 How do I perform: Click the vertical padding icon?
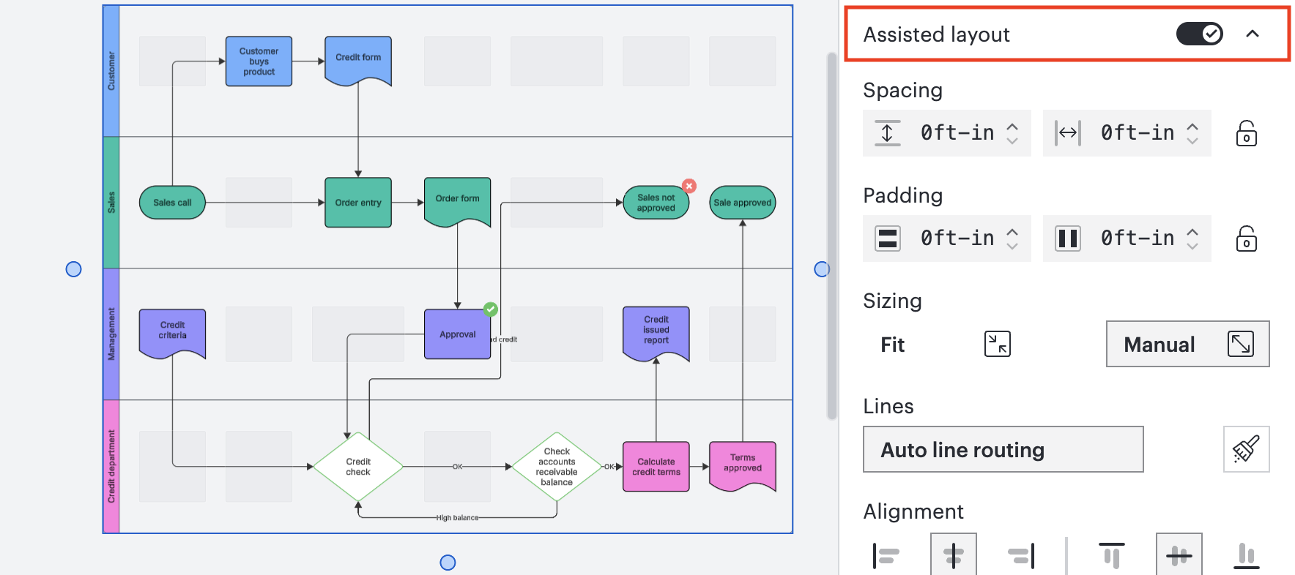point(888,238)
